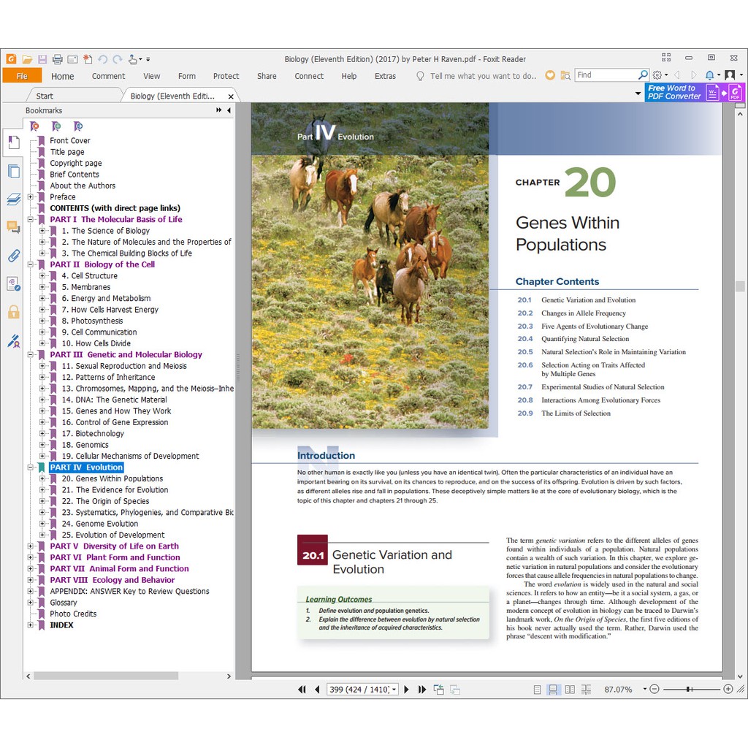Open the zoom percentage dropdown

644,690
